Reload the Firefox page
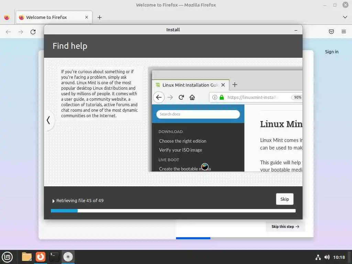This screenshot has width=352, height=264. pyautogui.click(x=33, y=32)
